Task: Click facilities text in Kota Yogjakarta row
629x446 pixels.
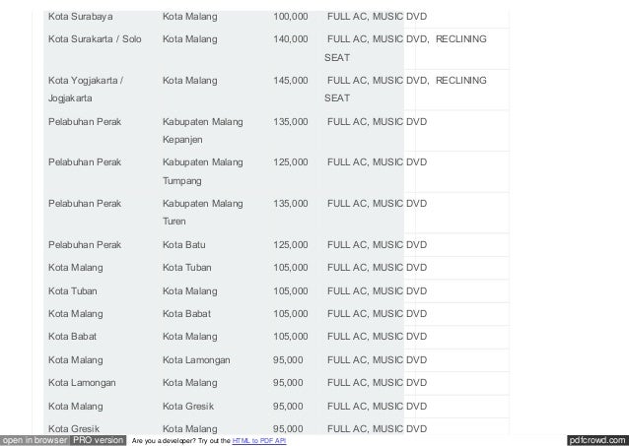Action: pyautogui.click(x=405, y=89)
